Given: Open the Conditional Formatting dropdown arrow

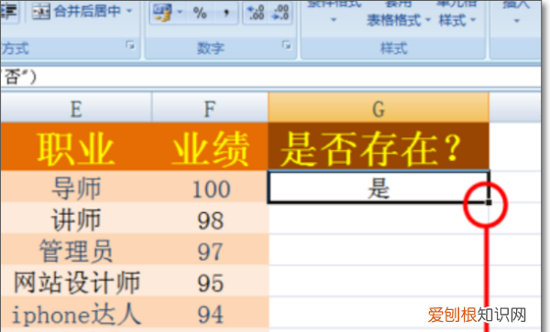Looking at the screenshot, I should (334, 20).
